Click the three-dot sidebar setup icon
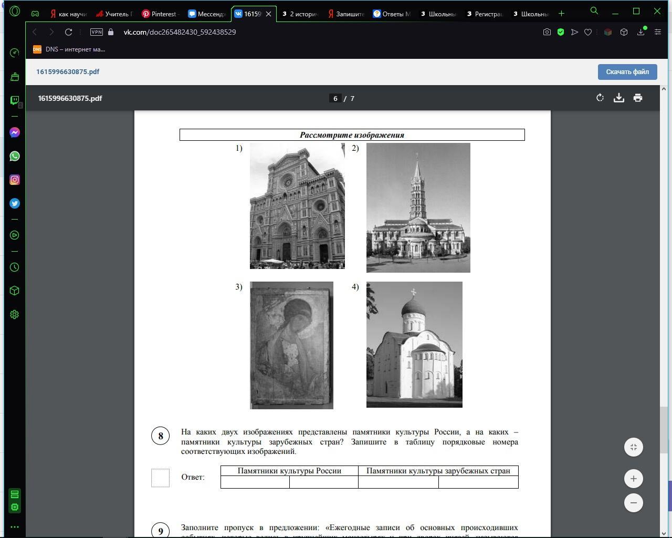Viewport: 672px width, 538px height. 15,526
